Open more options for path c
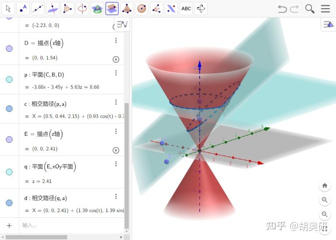Image resolution: width=336 pixels, height=240 pixels. 116,102
